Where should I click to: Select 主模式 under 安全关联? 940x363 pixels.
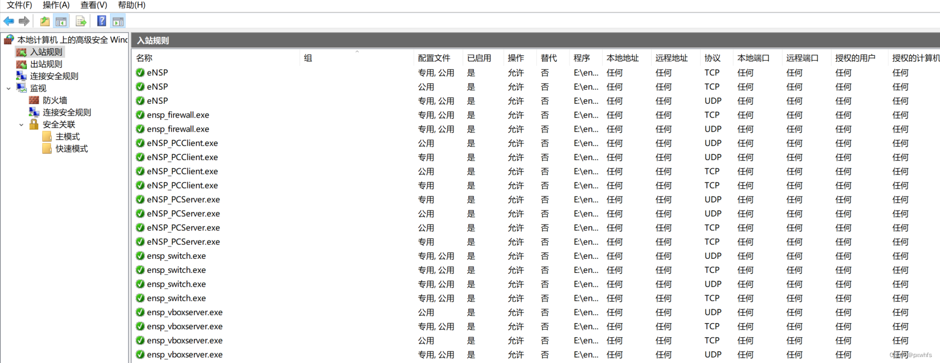(68, 137)
